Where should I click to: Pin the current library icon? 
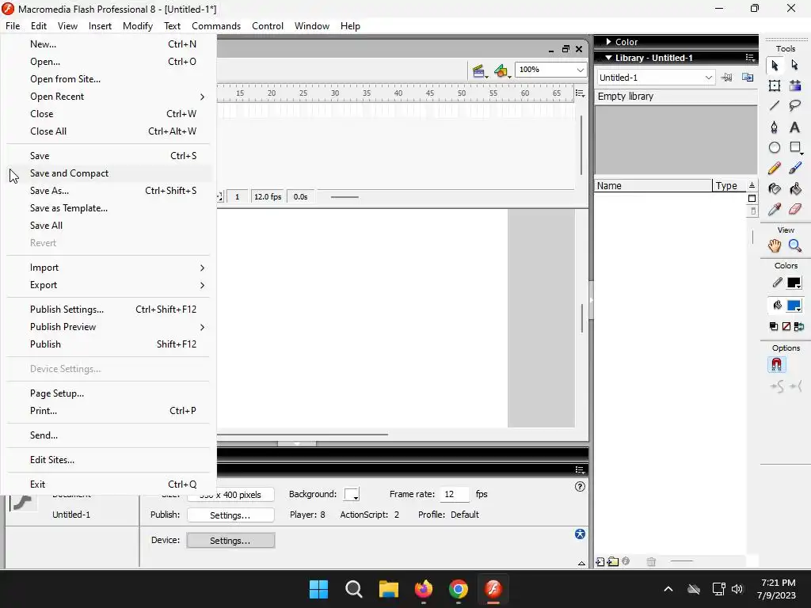pos(727,78)
